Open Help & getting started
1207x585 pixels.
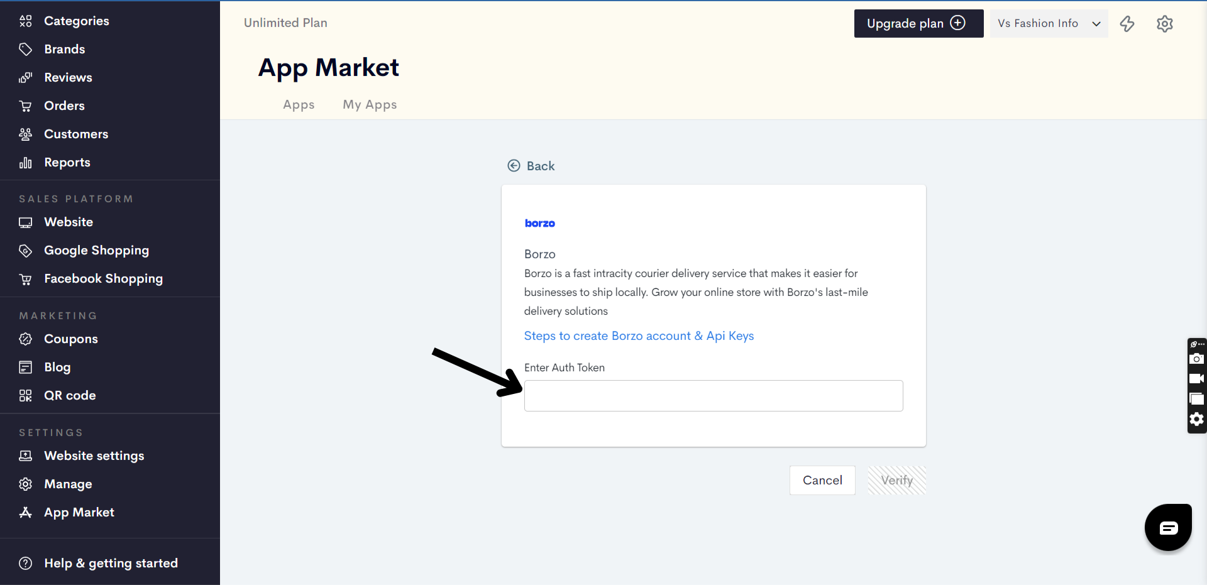coord(110,563)
